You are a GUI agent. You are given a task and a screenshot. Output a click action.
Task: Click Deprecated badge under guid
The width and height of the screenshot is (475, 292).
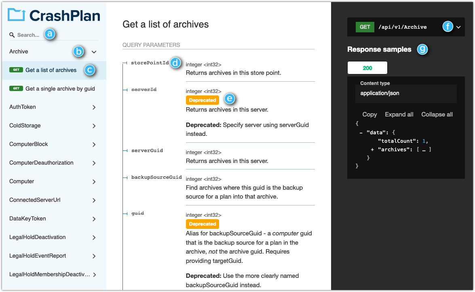point(203,224)
